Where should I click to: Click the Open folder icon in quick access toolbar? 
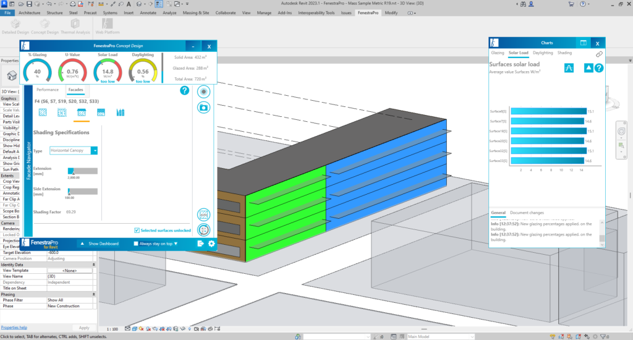click(x=21, y=4)
